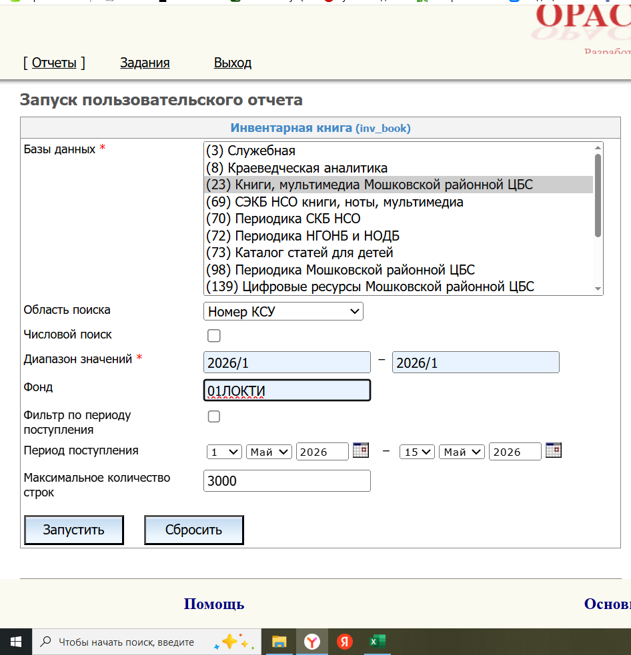The width and height of the screenshot is (631, 655).
Task: Go to Задания page
Action: [x=145, y=63]
